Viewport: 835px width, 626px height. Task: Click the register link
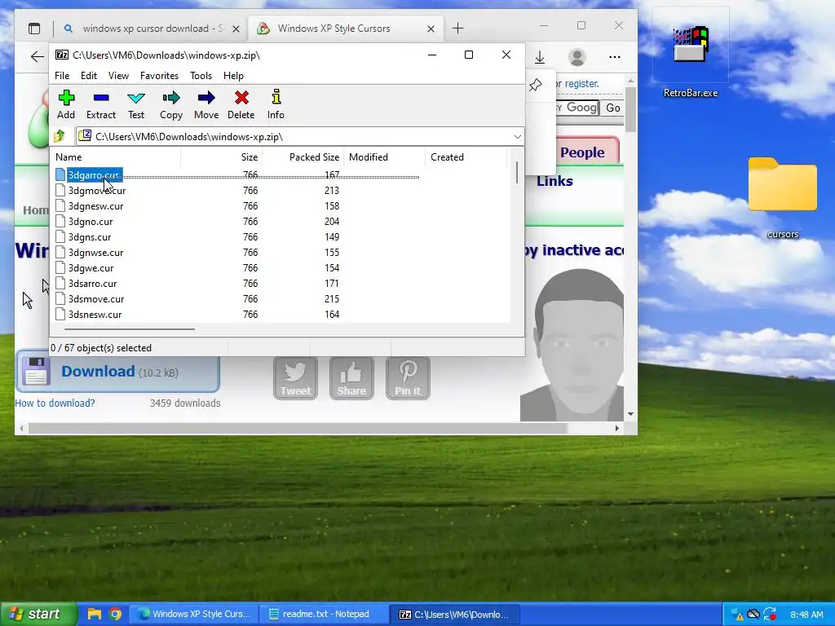click(581, 84)
